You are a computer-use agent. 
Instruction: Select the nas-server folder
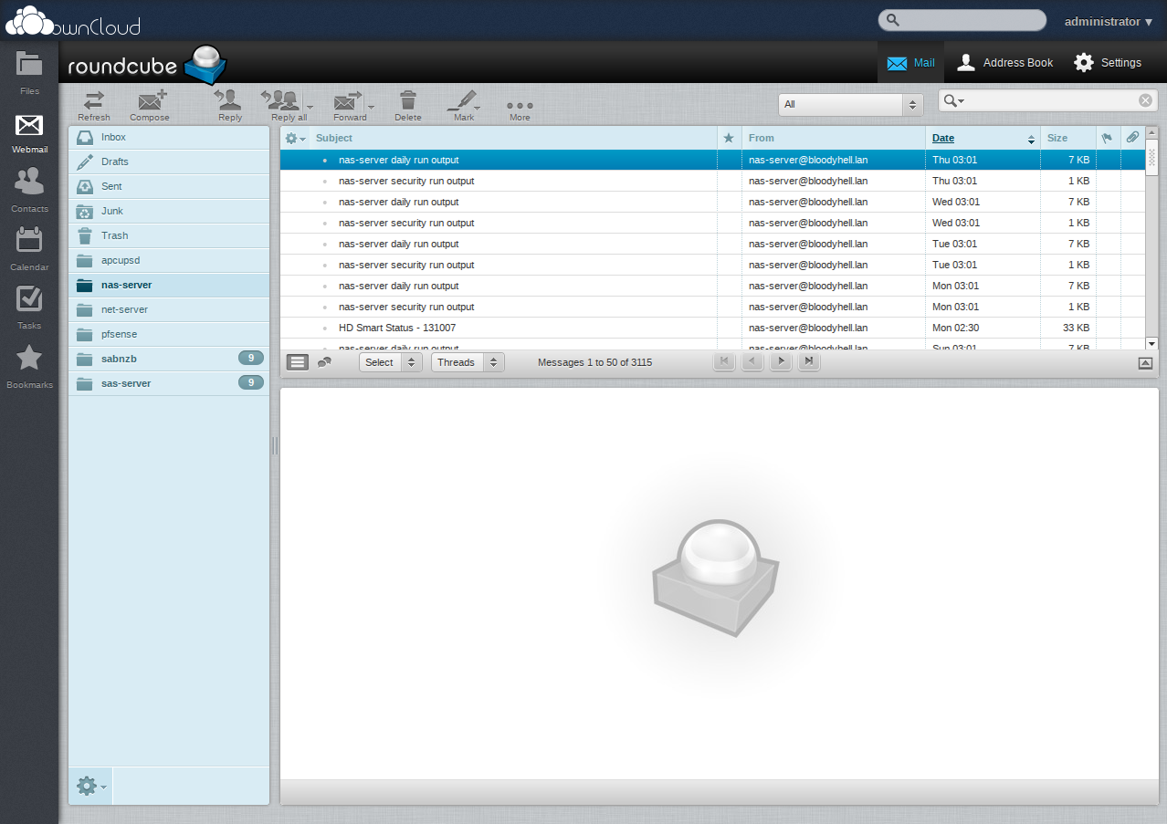[x=169, y=285]
